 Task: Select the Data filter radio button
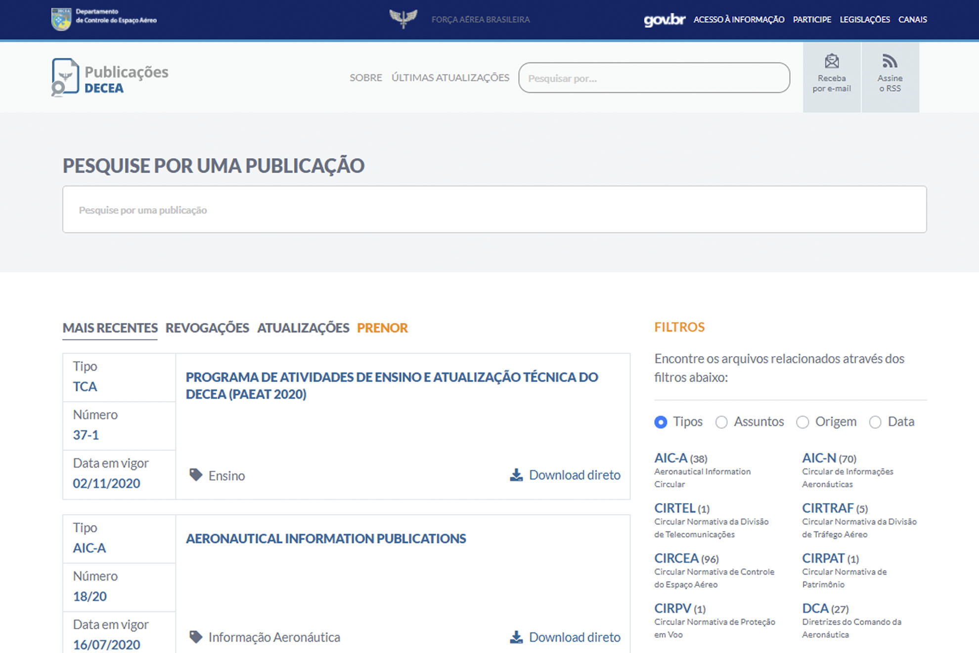(x=876, y=422)
